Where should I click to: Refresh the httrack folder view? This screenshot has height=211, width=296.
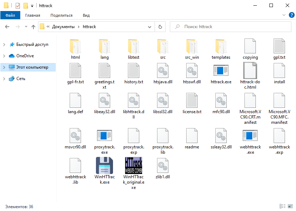(160, 27)
